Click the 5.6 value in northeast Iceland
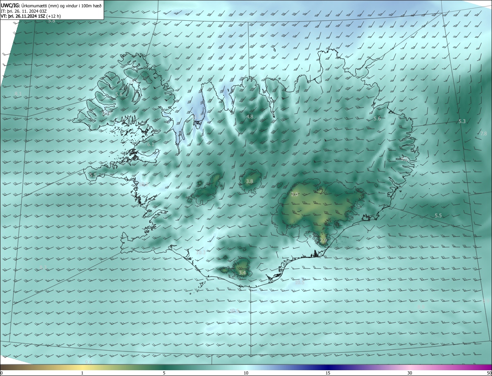Viewport: 492px width, 376px height. [377, 119]
